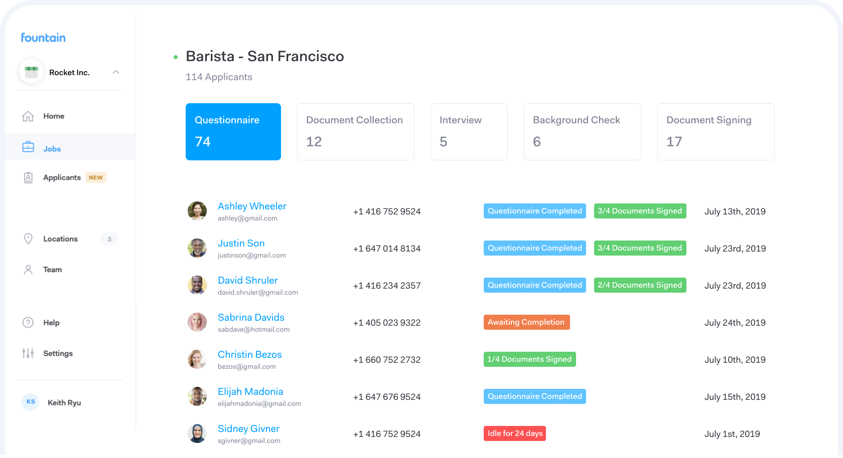
Task: Click Justin Son's Questionnaire Completed tag
Action: point(535,248)
